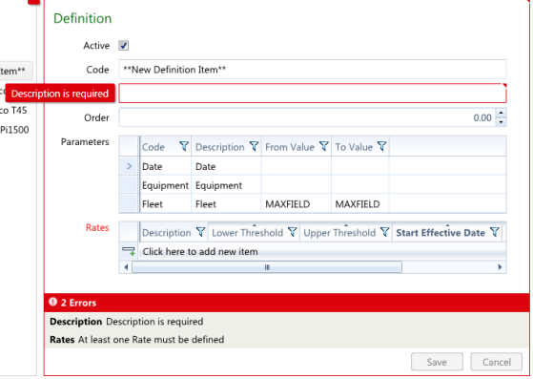Click the empty Description input field

pyautogui.click(x=313, y=93)
